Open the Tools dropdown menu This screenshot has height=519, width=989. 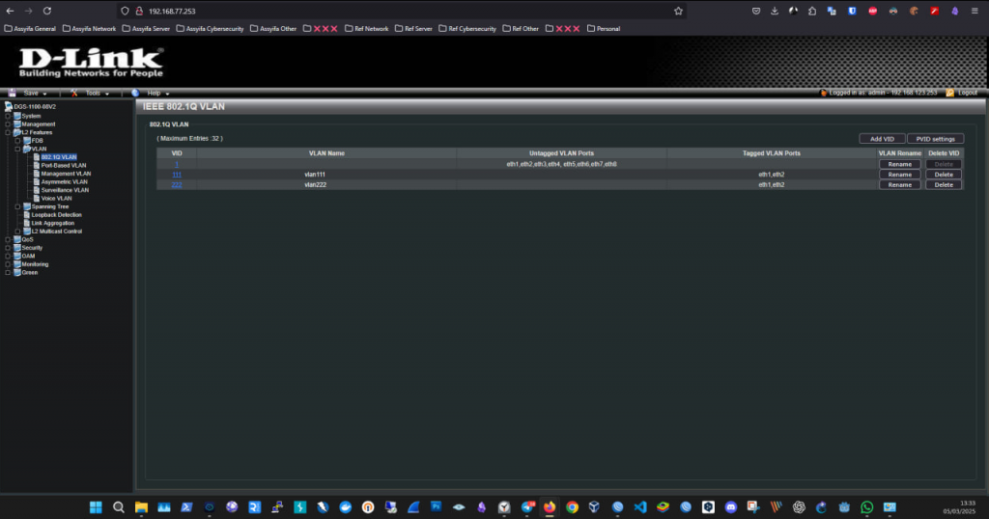(x=93, y=93)
